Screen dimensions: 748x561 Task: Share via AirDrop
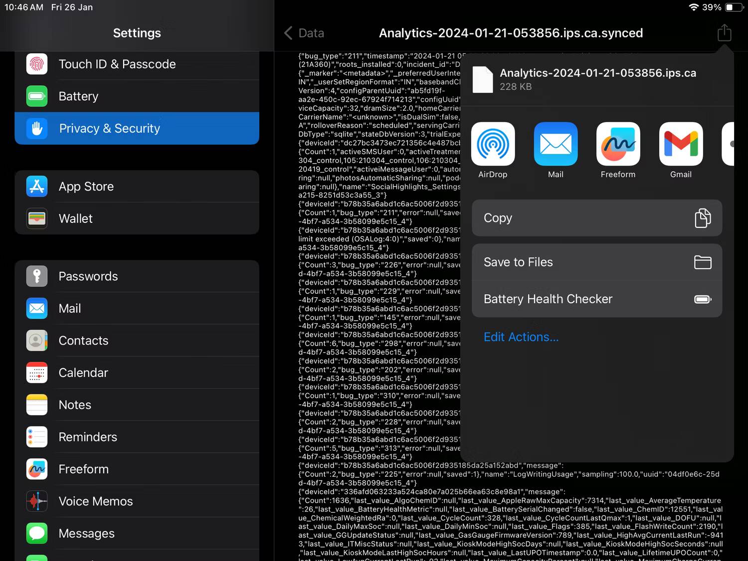pos(493,150)
